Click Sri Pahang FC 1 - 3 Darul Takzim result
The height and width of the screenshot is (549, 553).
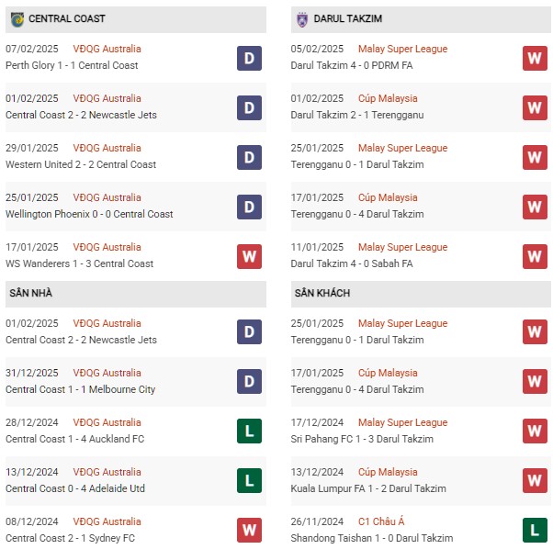coord(362,439)
